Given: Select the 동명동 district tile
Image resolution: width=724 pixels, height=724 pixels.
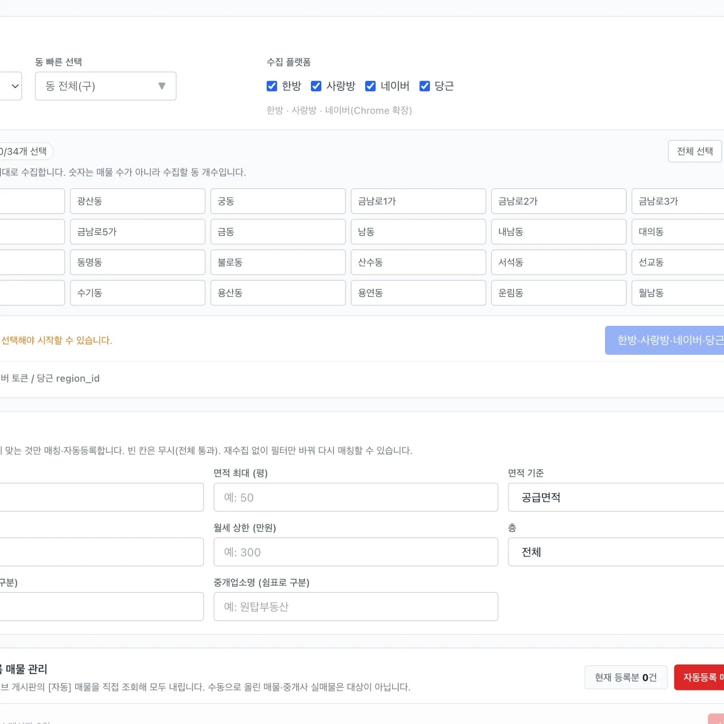Looking at the screenshot, I should point(138,262).
